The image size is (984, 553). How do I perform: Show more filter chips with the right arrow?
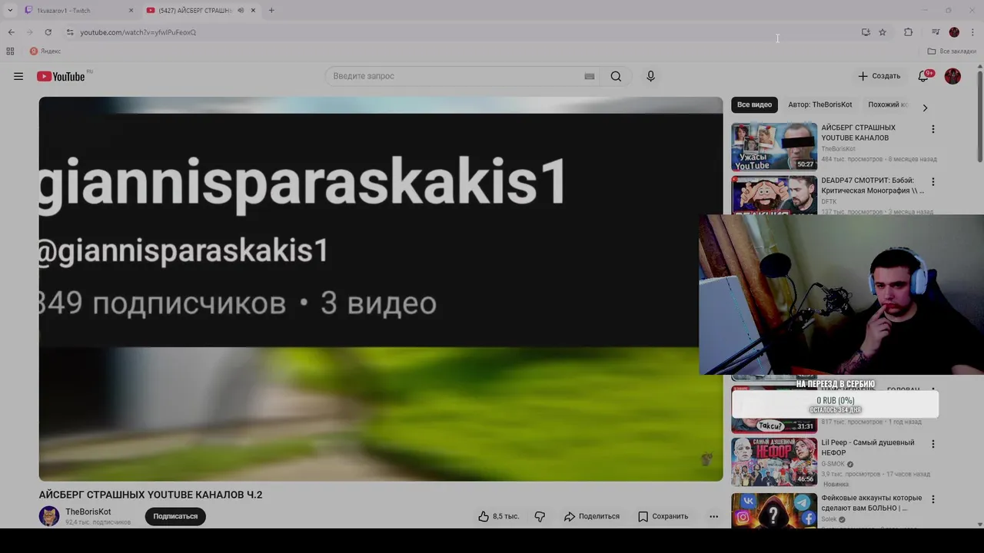point(925,108)
